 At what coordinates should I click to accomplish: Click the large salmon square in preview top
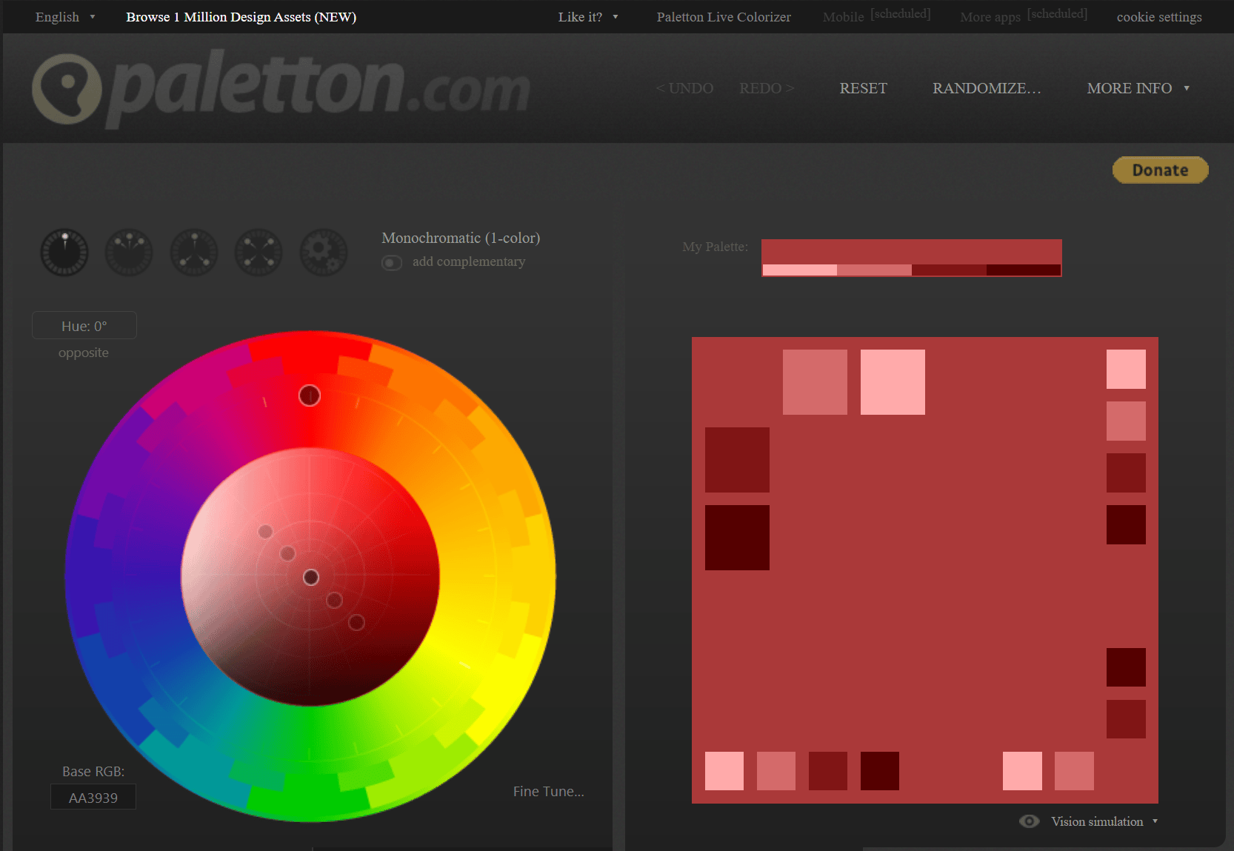click(815, 382)
